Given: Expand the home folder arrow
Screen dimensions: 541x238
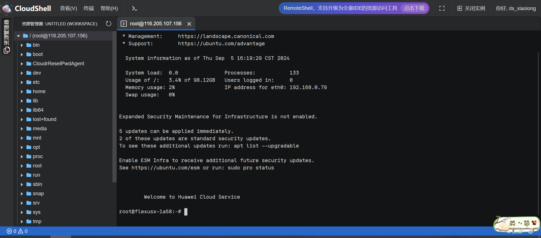Looking at the screenshot, I should (22, 91).
